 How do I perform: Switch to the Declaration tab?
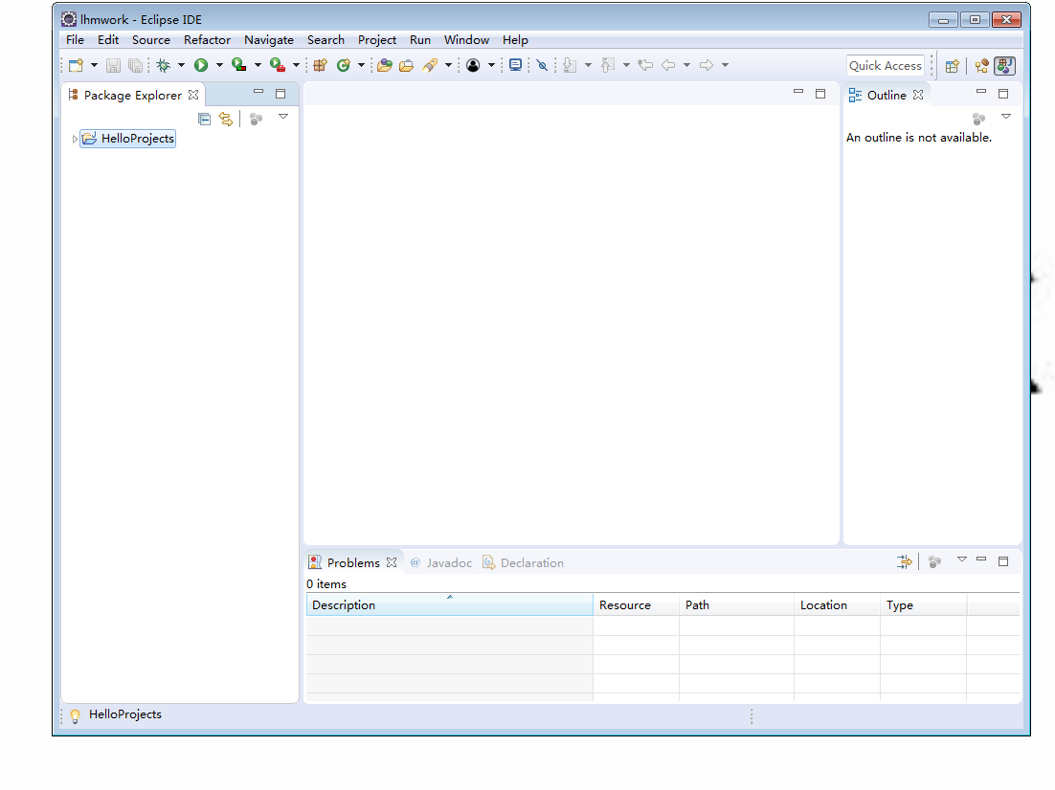pos(524,562)
